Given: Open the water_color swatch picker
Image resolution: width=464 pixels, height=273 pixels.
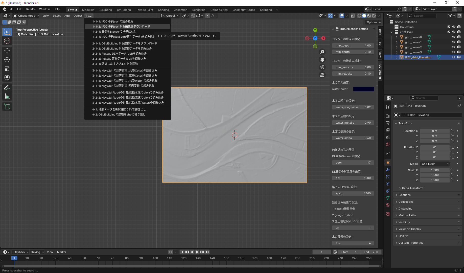Looking at the screenshot, I should point(363,89).
